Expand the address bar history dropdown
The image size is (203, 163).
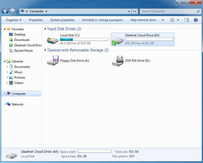(129, 12)
